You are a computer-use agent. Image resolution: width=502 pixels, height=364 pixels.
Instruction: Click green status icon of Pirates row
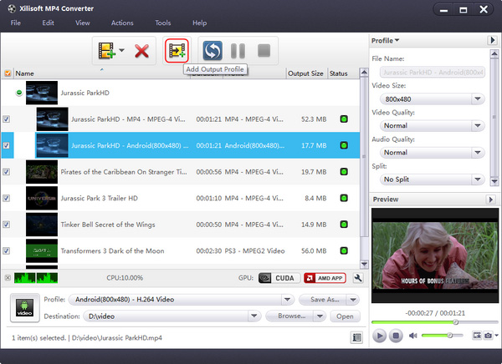click(344, 172)
